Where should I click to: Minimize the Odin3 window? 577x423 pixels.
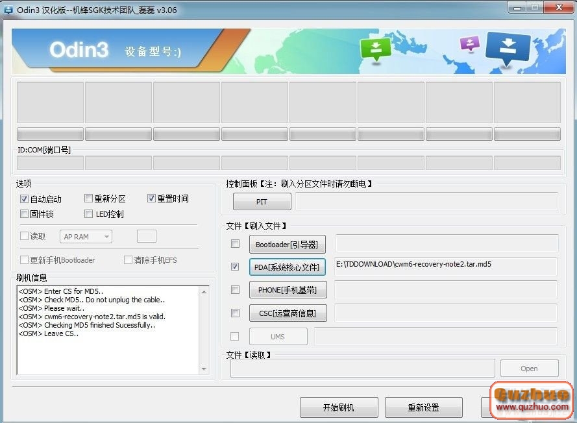[517, 8]
